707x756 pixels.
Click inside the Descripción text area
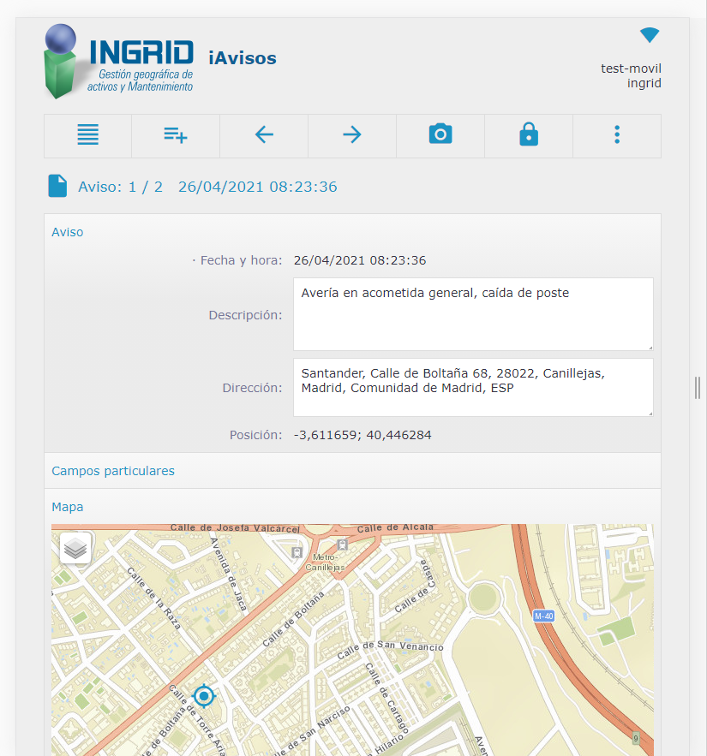(473, 314)
